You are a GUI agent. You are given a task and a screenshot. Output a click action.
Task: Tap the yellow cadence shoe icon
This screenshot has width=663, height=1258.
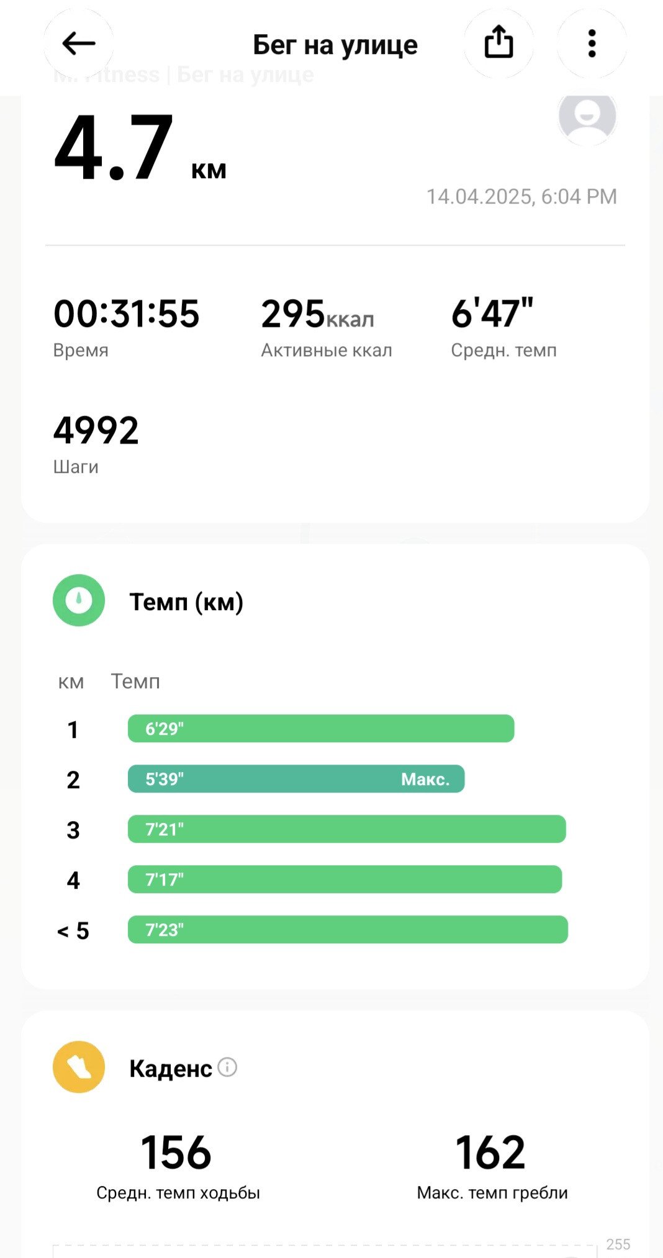click(x=79, y=1067)
